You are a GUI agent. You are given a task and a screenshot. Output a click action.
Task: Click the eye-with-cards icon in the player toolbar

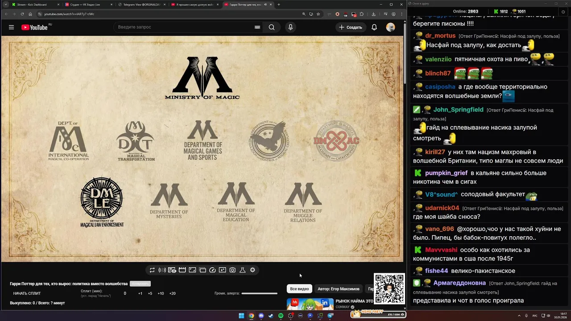[x=172, y=270]
